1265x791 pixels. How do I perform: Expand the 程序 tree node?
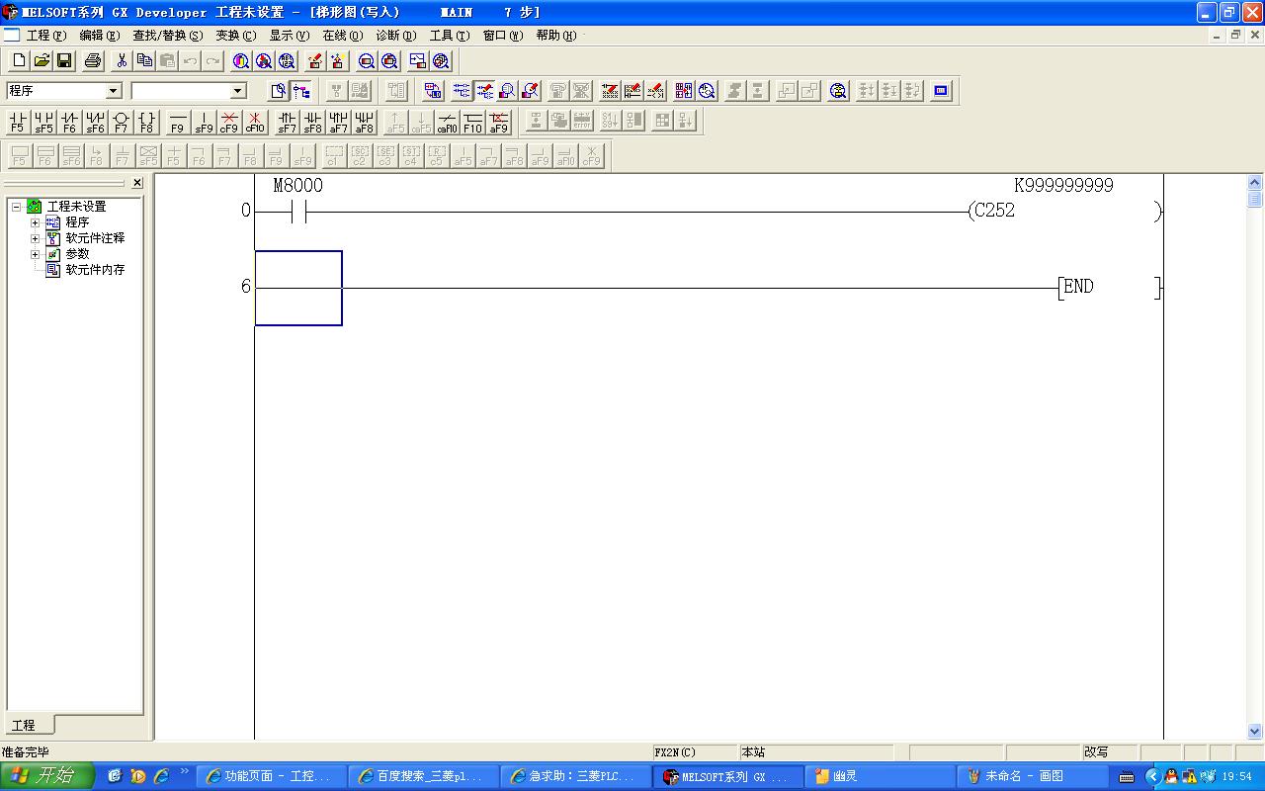(36, 222)
